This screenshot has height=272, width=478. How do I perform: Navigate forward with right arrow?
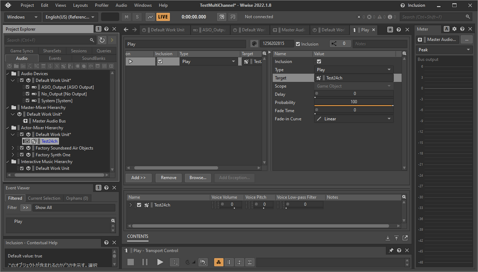(x=134, y=30)
